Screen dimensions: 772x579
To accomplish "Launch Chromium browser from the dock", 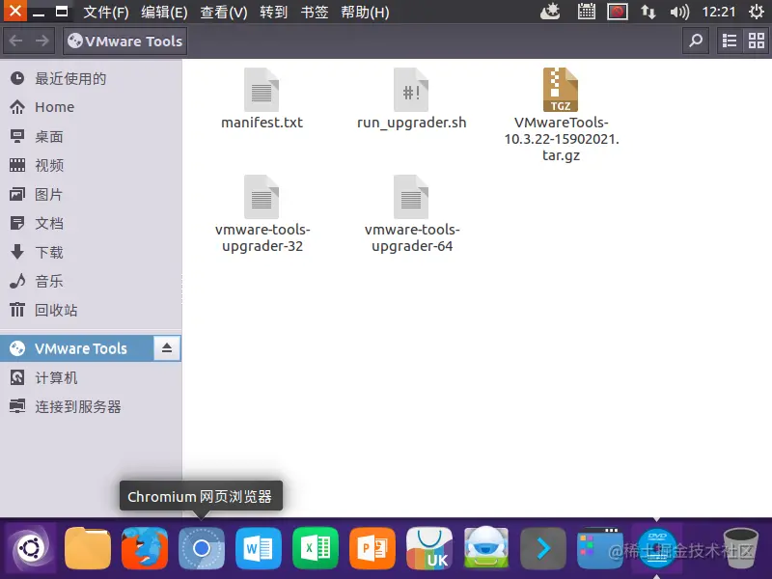I will click(202, 548).
